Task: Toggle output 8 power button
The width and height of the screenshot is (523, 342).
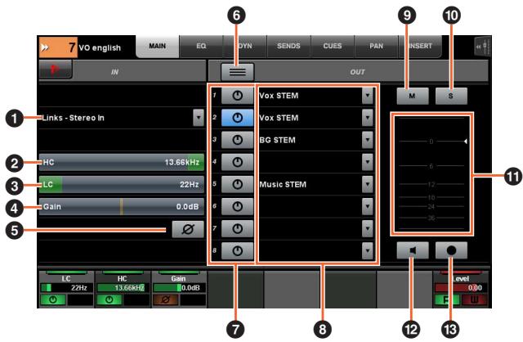Action: coord(238,251)
